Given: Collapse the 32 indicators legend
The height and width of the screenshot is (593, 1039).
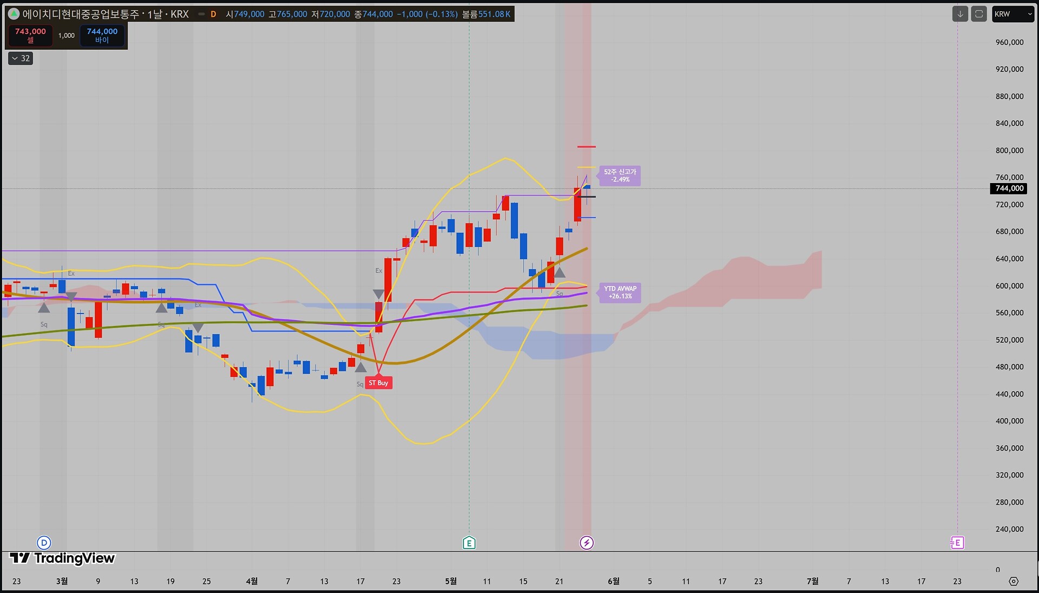Looking at the screenshot, I should coord(21,58).
